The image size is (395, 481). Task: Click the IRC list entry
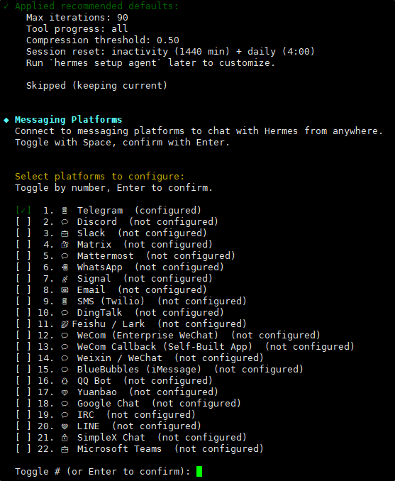(106, 415)
